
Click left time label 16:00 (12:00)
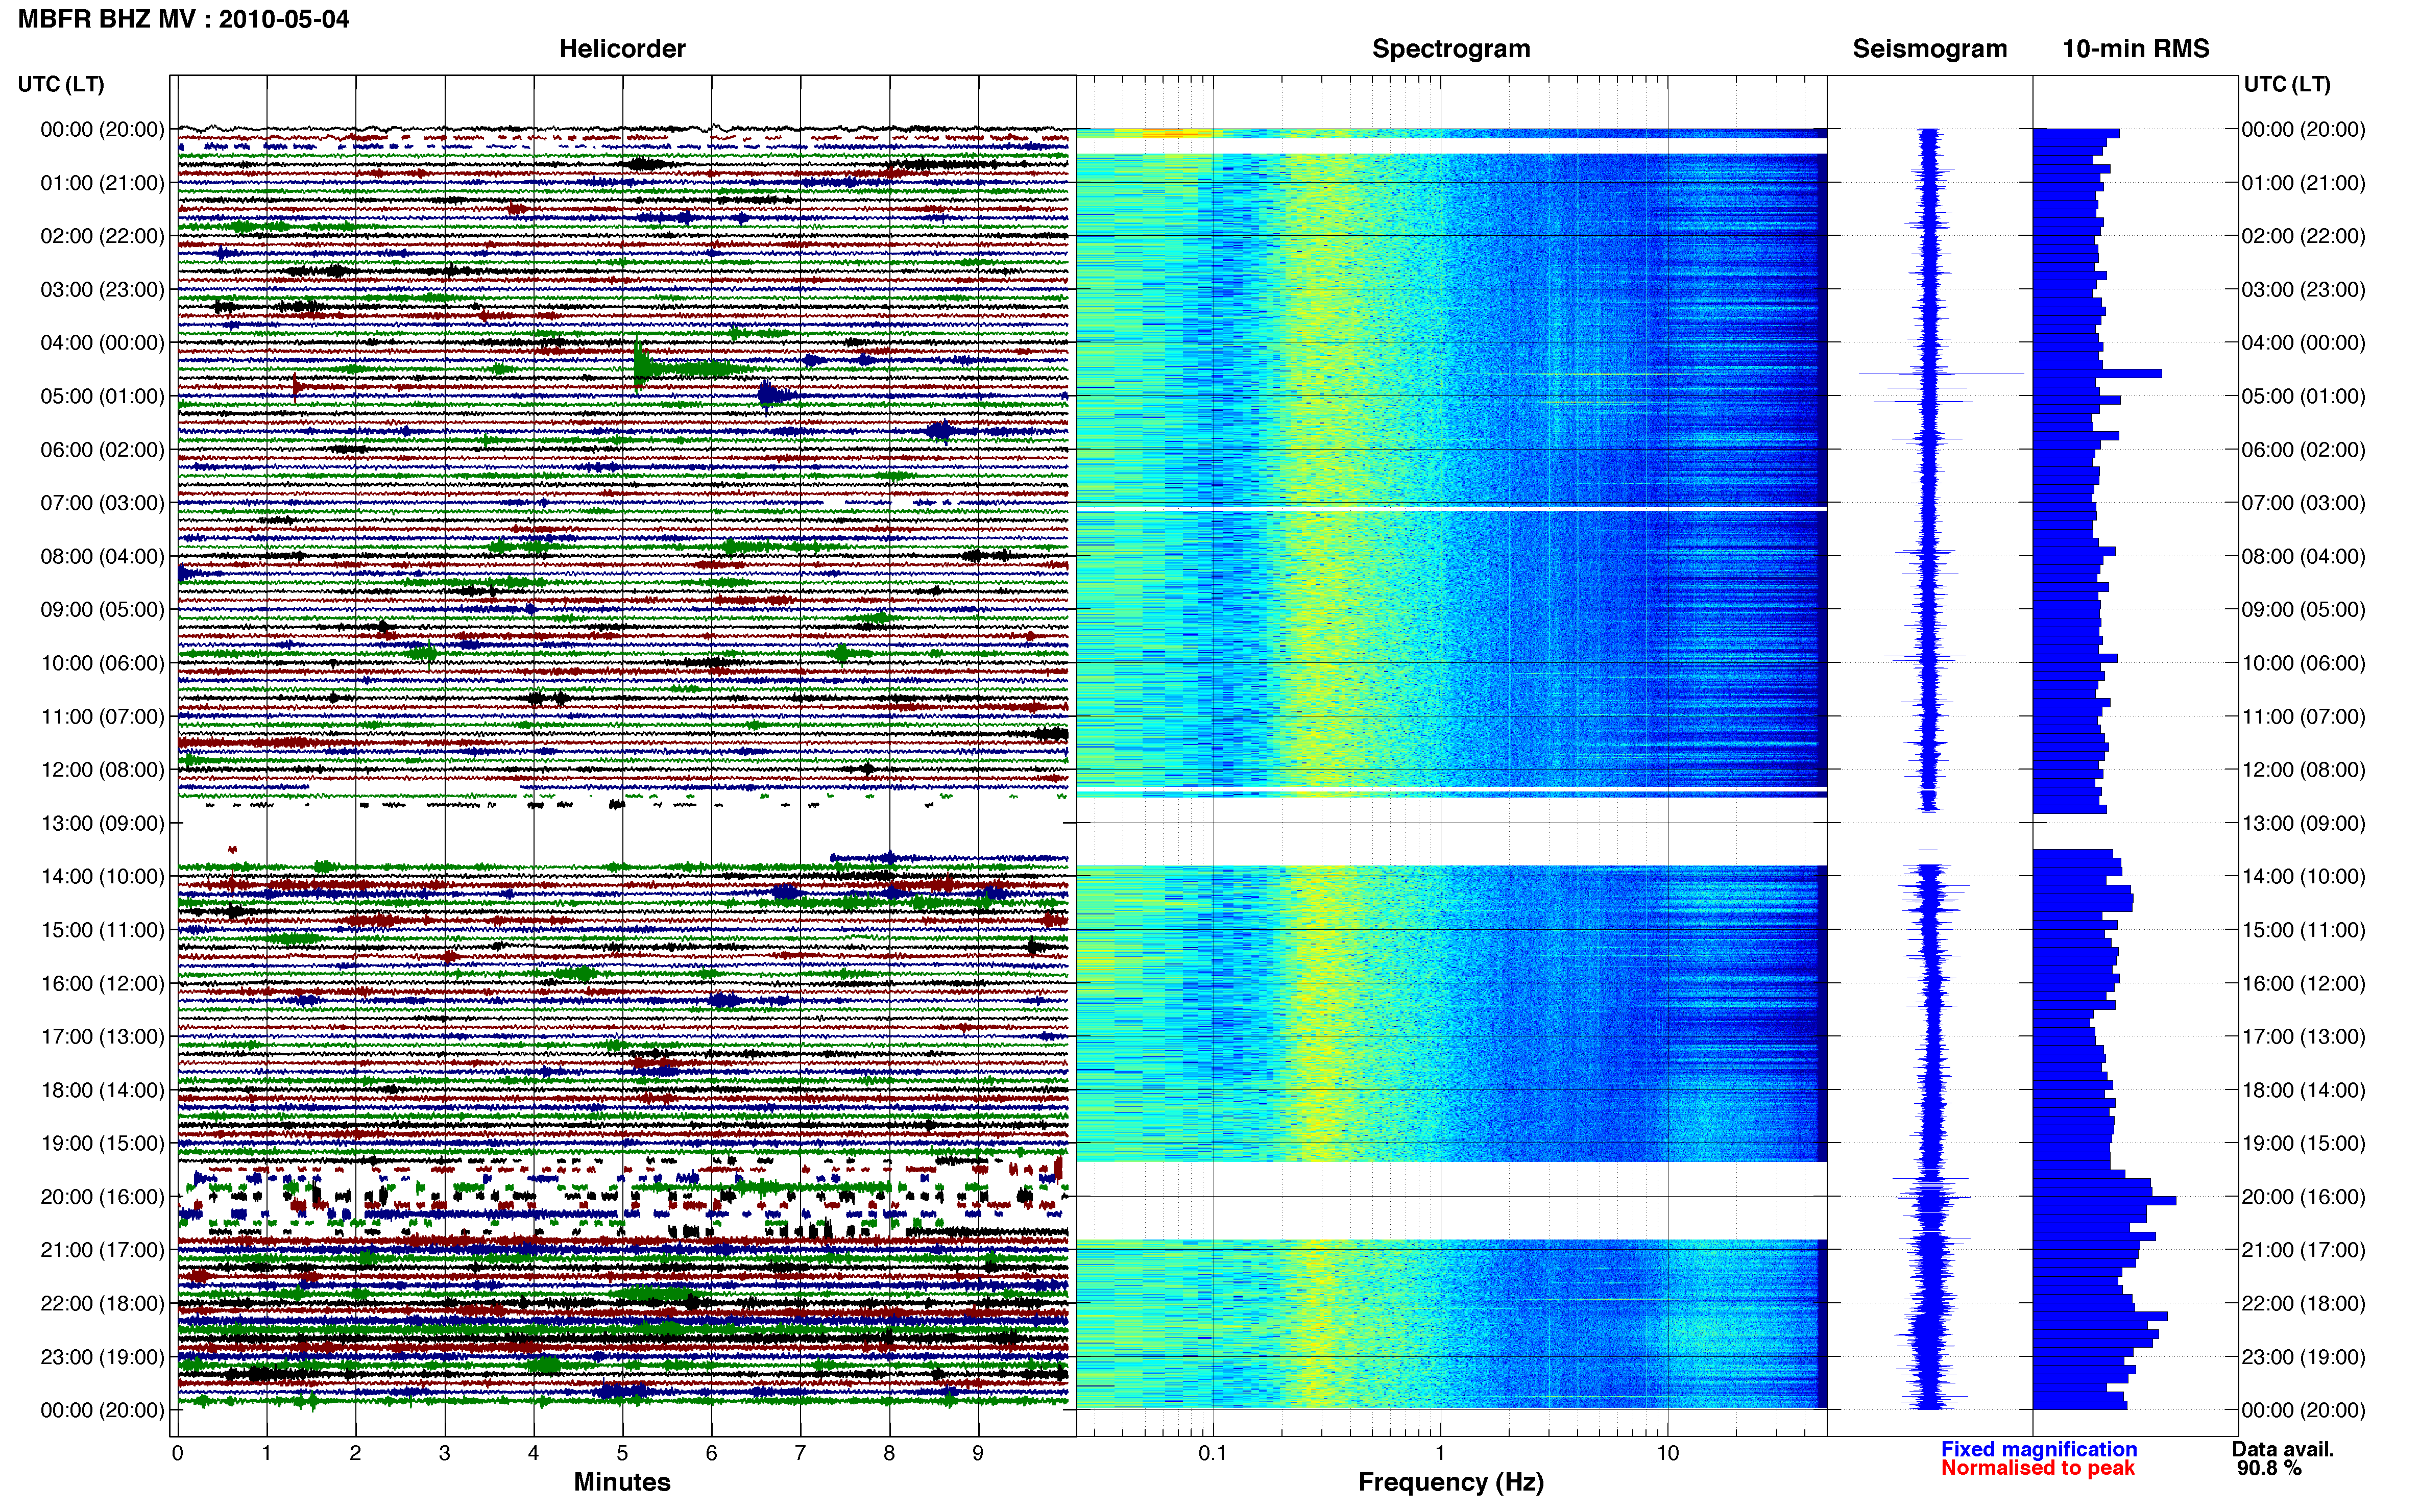[x=102, y=983]
